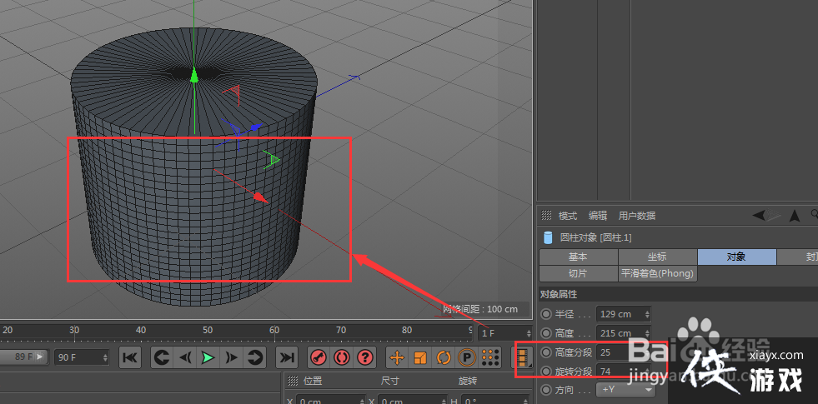
Task: Click the cylinder object icon in Attributes
Action: click(x=548, y=237)
